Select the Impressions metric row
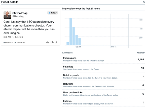146x108 pixels. tap(103, 59)
